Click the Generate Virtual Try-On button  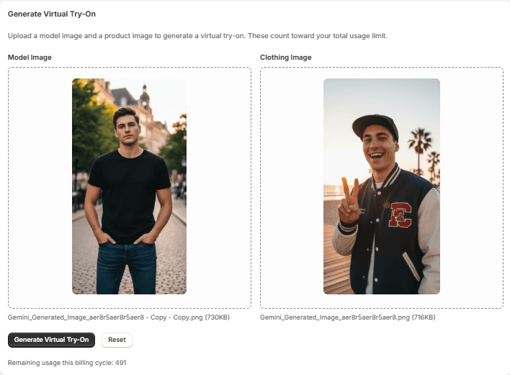[51, 340]
